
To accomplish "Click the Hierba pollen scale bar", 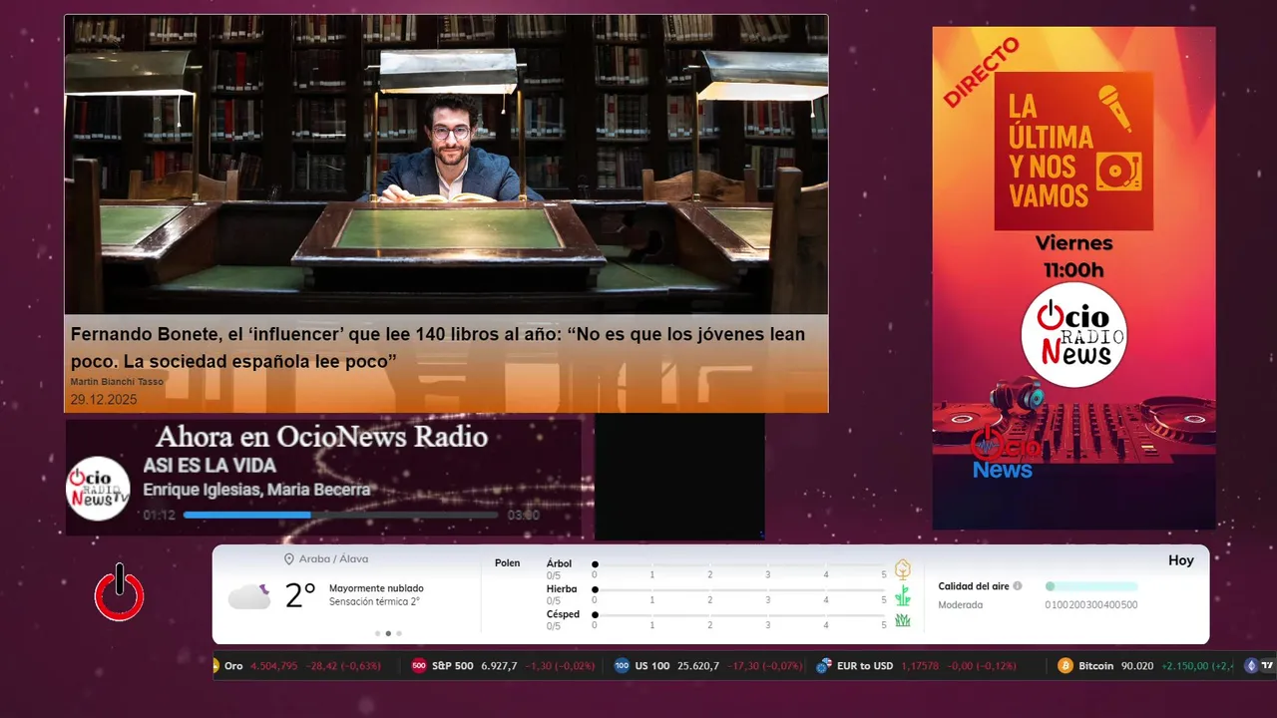I will 739,589.
